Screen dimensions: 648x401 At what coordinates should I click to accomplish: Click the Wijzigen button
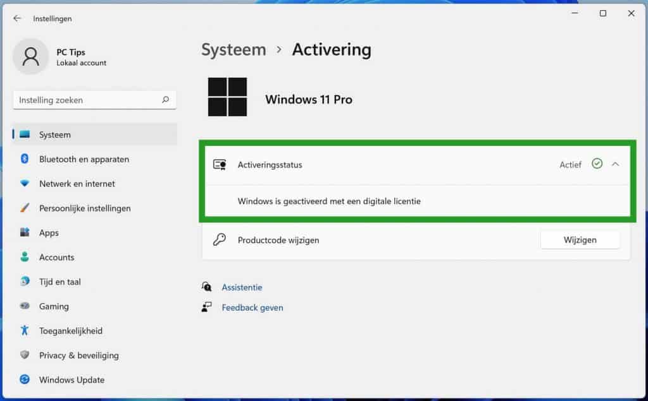[x=580, y=240]
